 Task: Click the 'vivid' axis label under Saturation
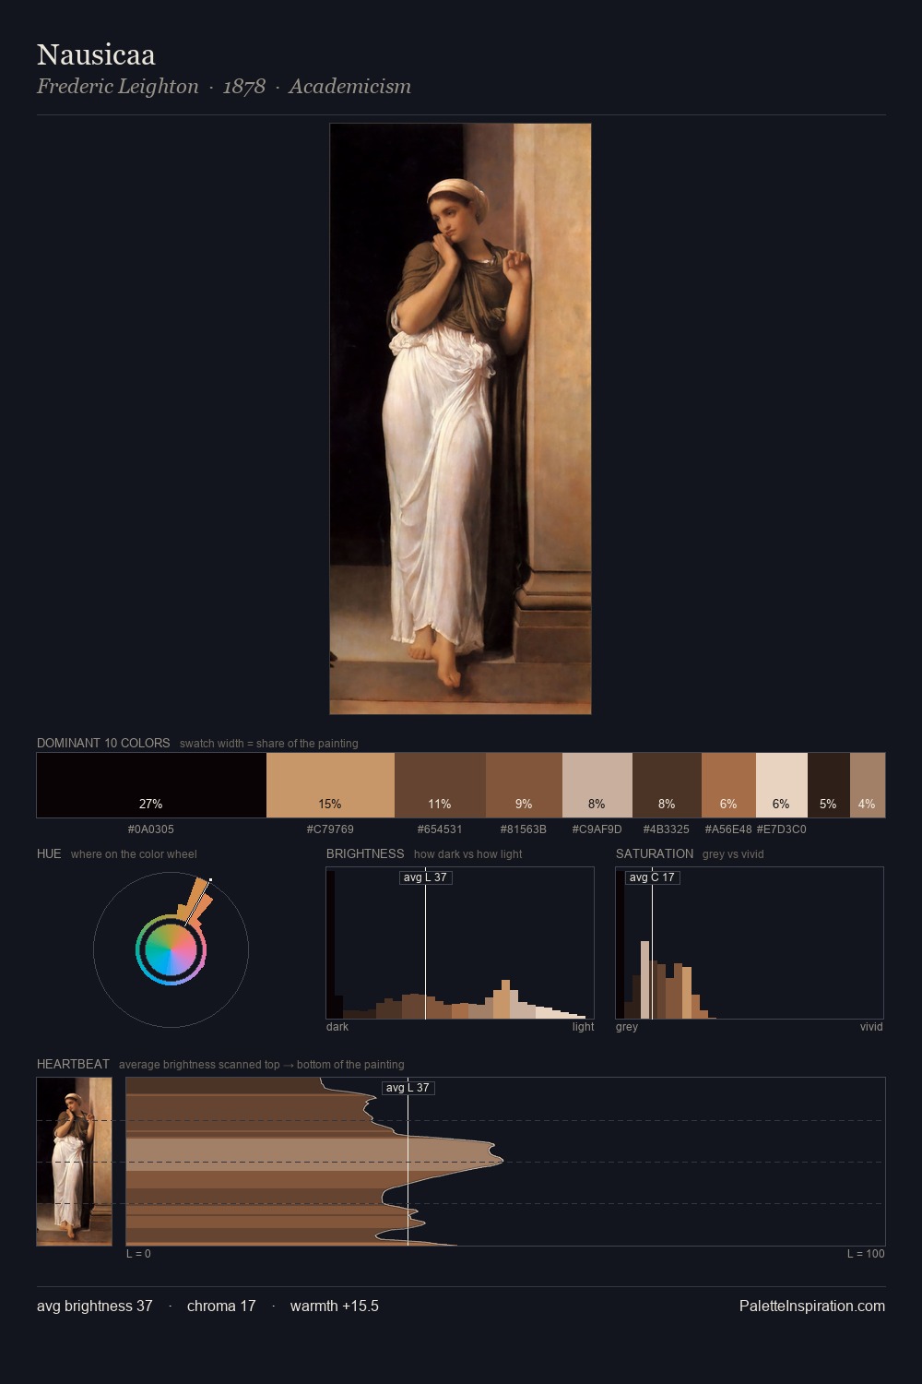[x=871, y=1027]
